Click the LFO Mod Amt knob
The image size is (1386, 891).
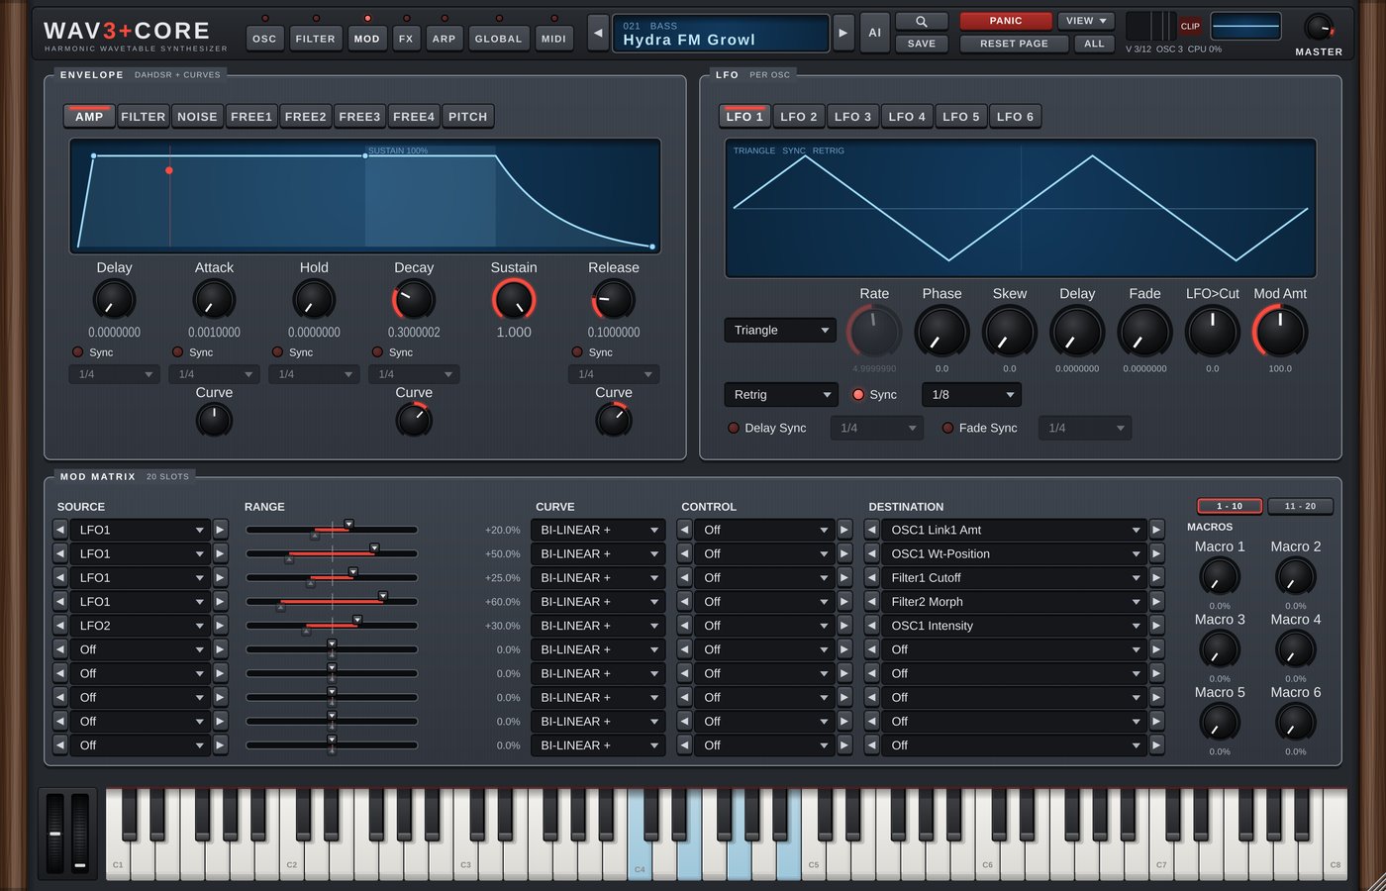tap(1280, 332)
